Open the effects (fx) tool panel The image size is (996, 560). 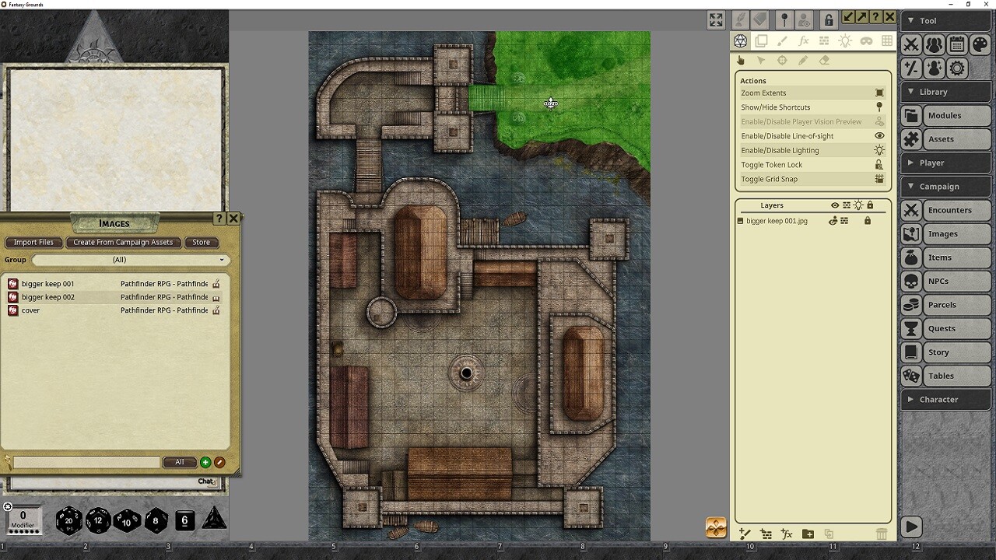804,41
